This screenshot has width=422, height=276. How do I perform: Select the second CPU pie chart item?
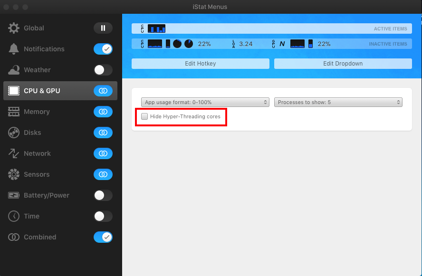click(x=189, y=44)
